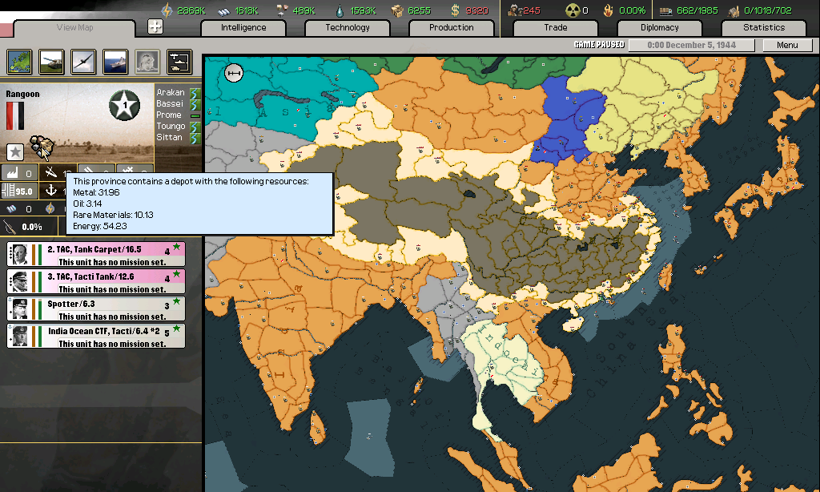
Task: Open the game Menu dropdown
Action: coord(786,45)
